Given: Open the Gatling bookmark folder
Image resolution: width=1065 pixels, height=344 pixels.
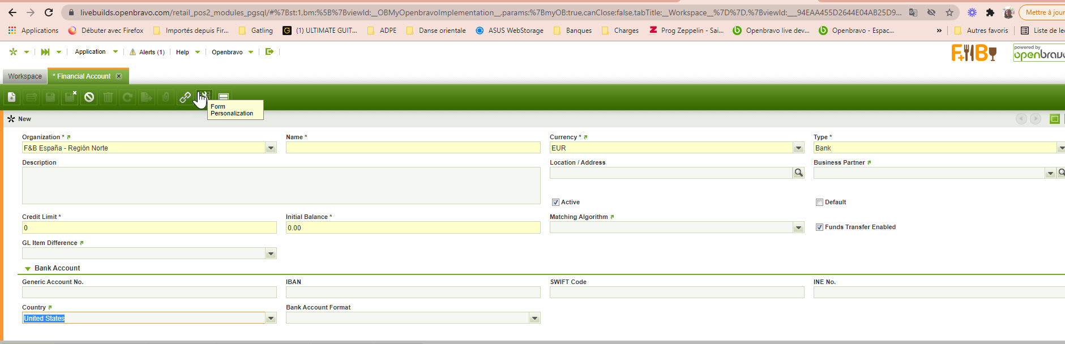Looking at the screenshot, I should tap(256, 31).
